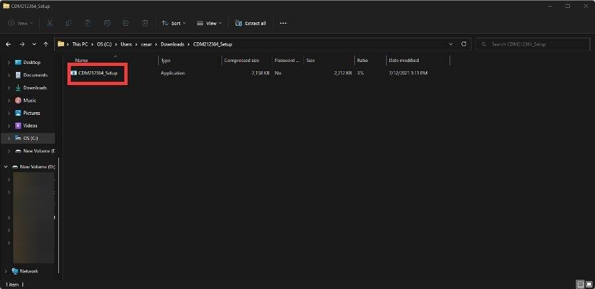Click the title bar folder icon

[6, 6]
